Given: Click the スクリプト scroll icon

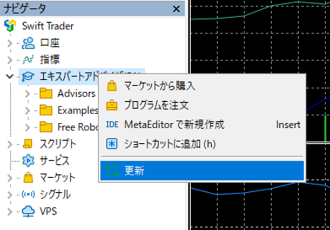Looking at the screenshot, I should click(x=29, y=144).
